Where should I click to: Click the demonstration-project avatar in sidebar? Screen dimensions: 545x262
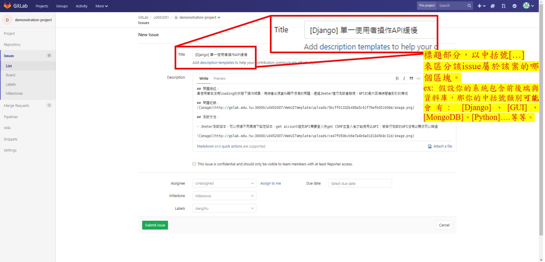coord(7,20)
